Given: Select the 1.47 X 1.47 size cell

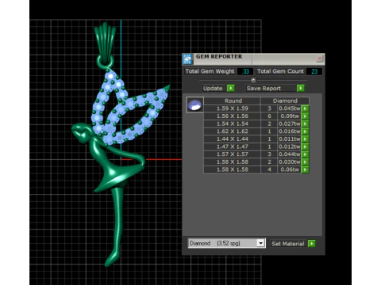Looking at the screenshot, I should pos(233,146).
